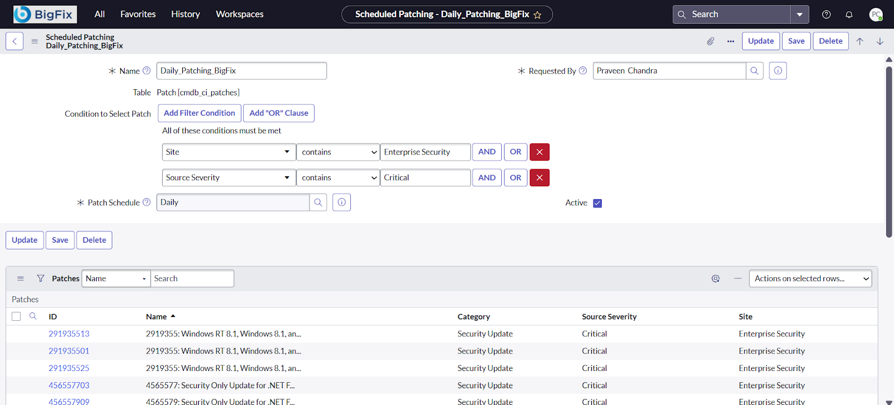Viewport: 894px width, 405px height.
Task: Open the Patches list filter funnel icon
Action: 40,278
